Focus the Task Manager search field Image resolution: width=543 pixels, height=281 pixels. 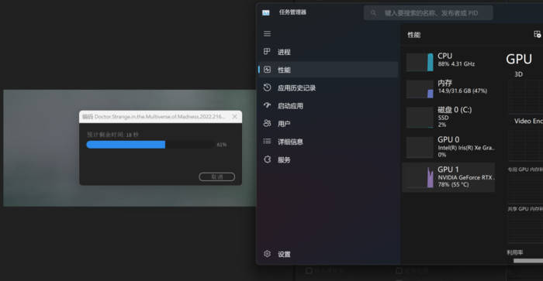tap(428, 13)
